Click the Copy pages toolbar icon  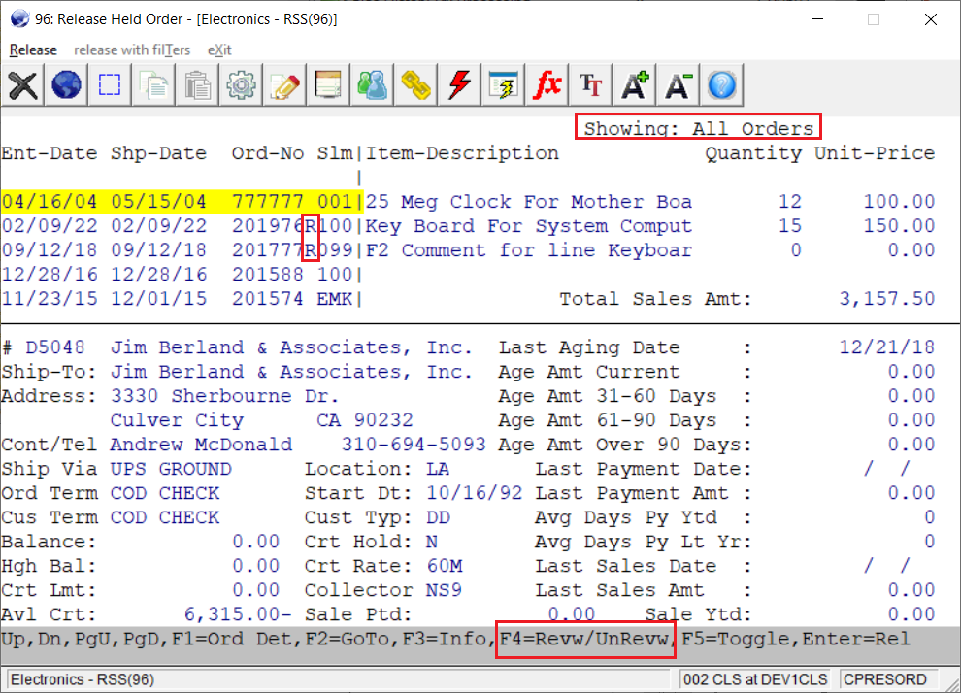[x=153, y=84]
